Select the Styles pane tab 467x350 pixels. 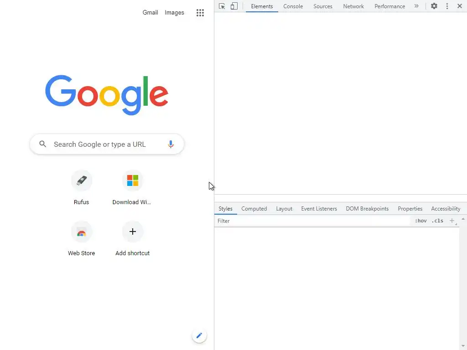(x=225, y=209)
